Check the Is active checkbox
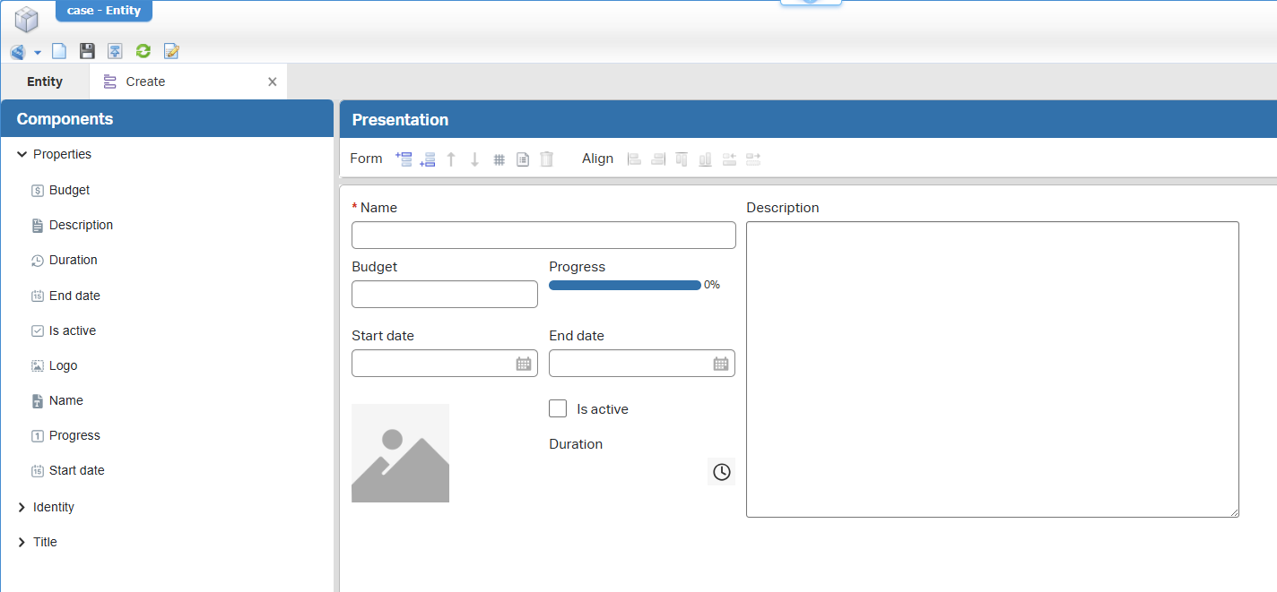The width and height of the screenshot is (1277, 592). (558, 409)
